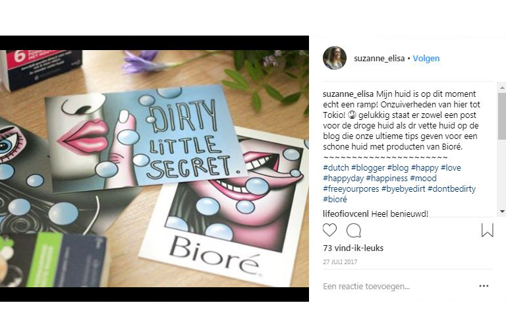
Task: Open the #dontbedirty hashtag
Action: pyautogui.click(x=451, y=189)
